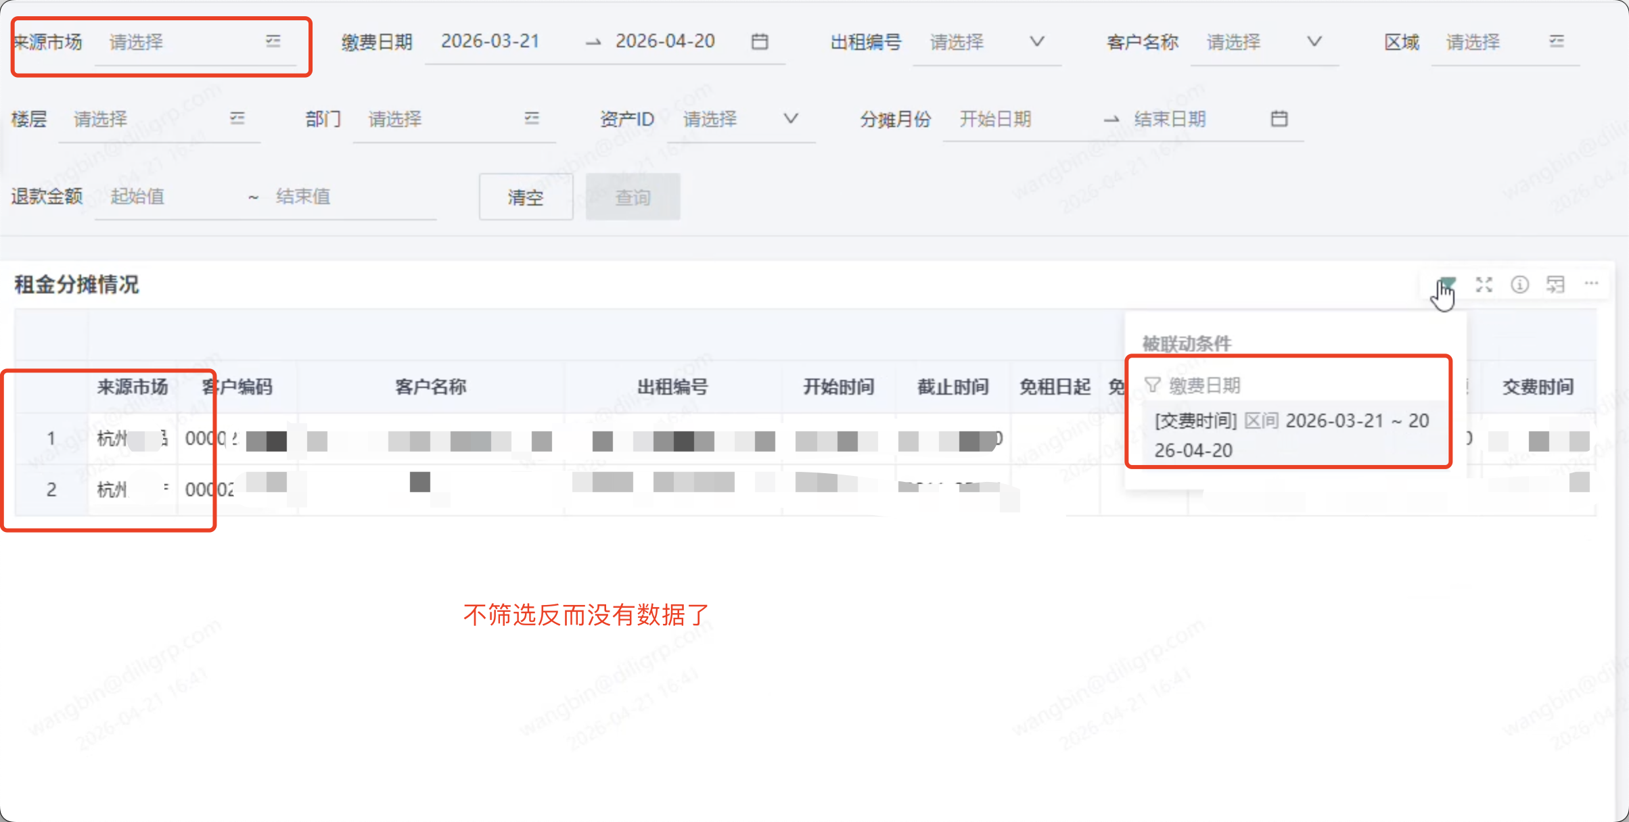Image resolution: width=1629 pixels, height=822 pixels.
Task: Click the export-to-table icon in the toolbar
Action: [x=1556, y=284]
